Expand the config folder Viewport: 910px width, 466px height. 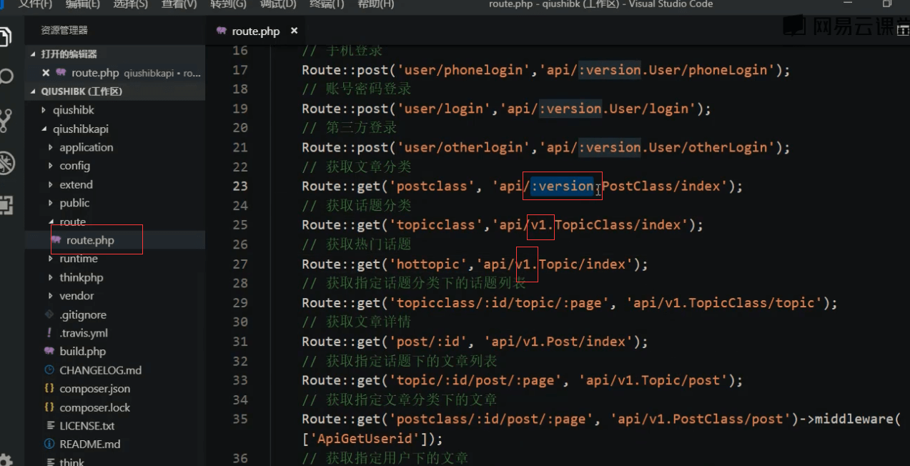tap(74, 166)
